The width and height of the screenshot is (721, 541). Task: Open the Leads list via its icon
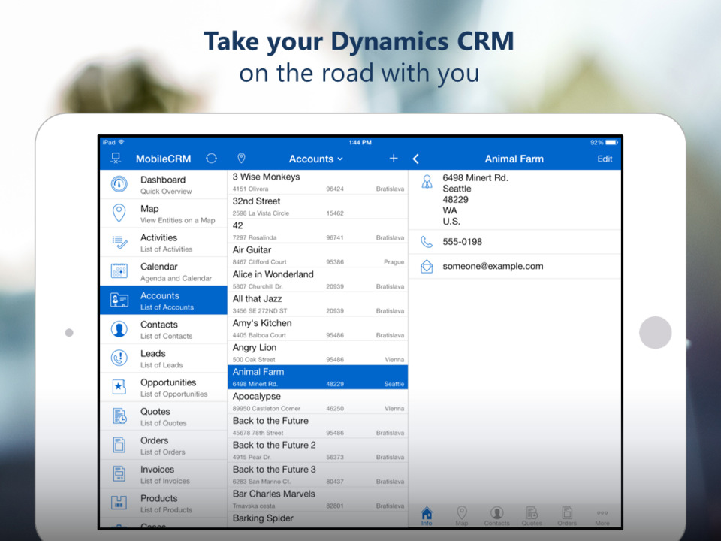pos(120,358)
